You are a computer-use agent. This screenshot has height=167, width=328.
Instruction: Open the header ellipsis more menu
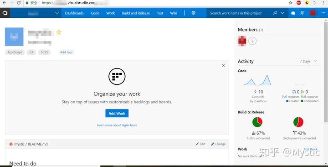pos(323,13)
